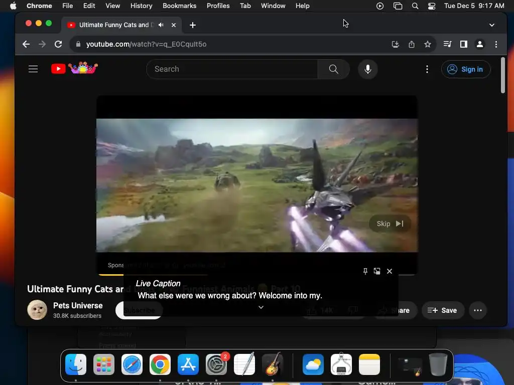
Task: Open Pets Universe channel avatar
Action: coord(37,310)
